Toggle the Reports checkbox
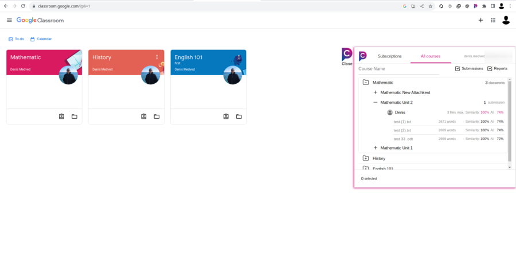516x261 pixels. (490, 68)
